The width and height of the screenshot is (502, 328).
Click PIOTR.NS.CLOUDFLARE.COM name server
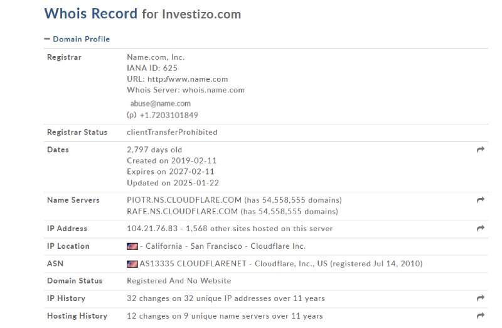[184, 200]
